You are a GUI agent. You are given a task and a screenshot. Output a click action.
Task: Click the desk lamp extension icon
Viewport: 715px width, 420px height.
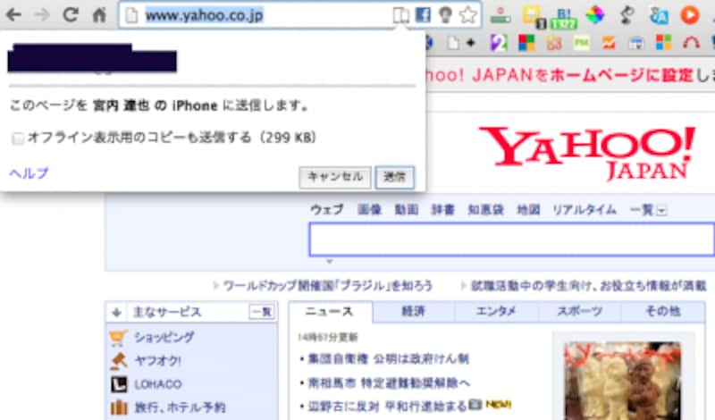[627, 15]
